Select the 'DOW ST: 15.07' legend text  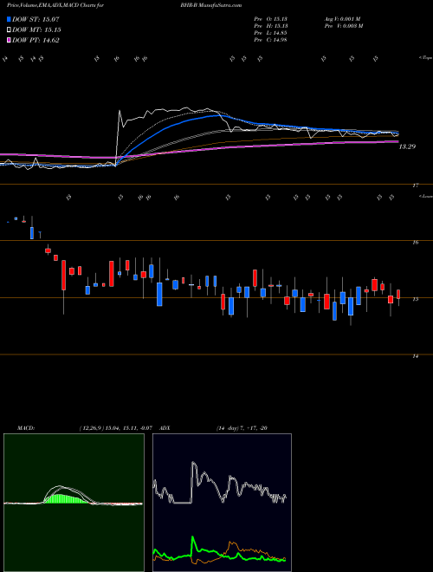click(x=36, y=19)
